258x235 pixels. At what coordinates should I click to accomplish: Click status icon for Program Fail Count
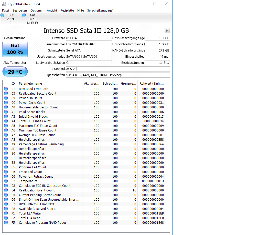[x=6, y=167]
